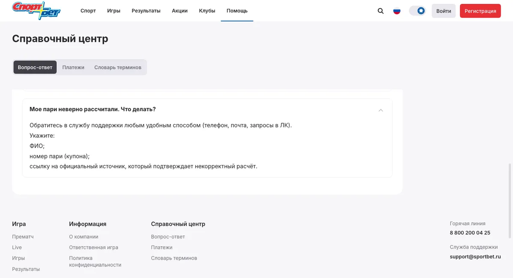The width and height of the screenshot is (513, 278).
Task: Open the Прематч footer link
Action: tap(23, 237)
